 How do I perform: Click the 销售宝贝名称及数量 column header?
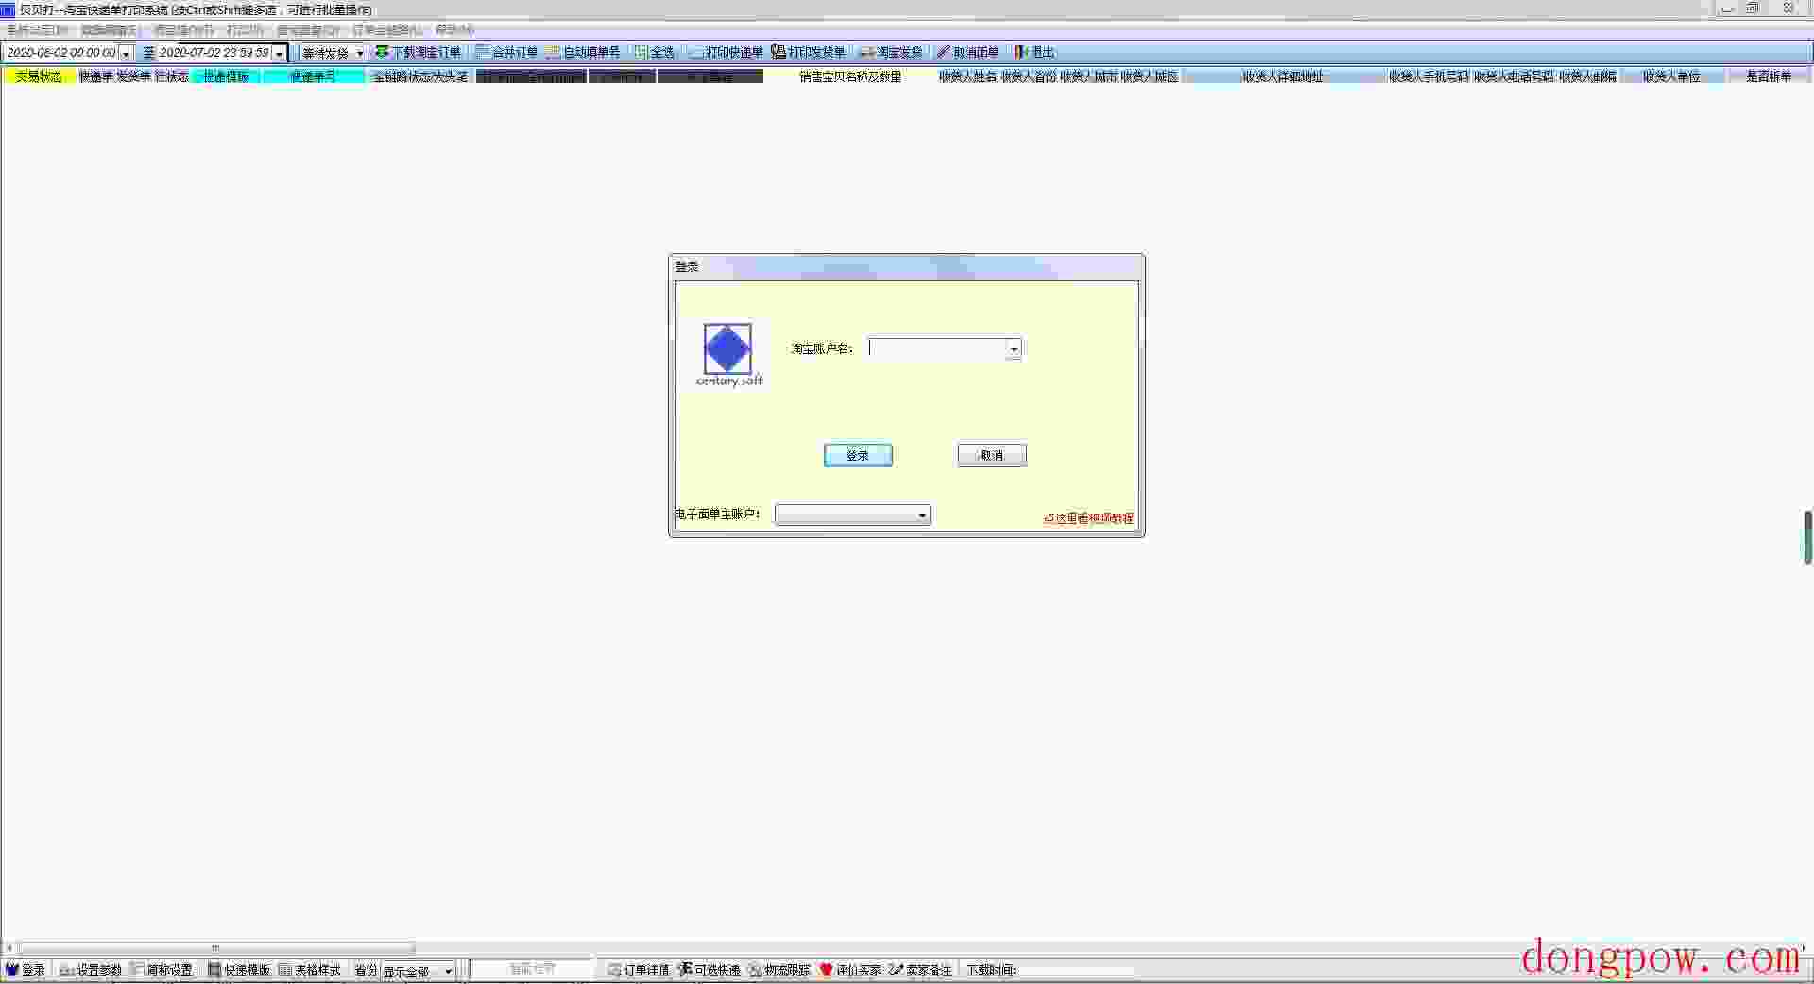pos(850,76)
